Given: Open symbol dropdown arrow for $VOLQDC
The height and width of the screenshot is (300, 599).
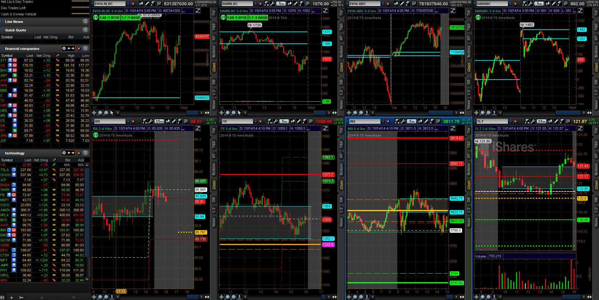Looking at the screenshot, I should [x=383, y=4].
